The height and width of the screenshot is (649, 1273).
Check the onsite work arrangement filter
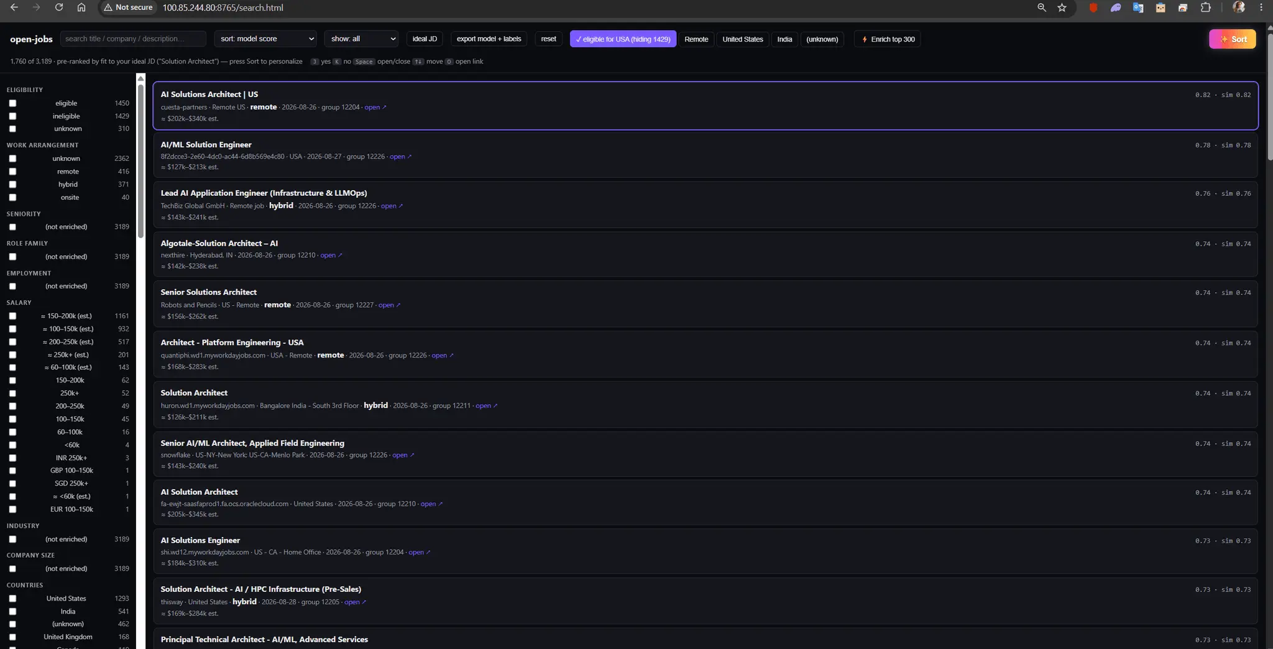tap(12, 198)
